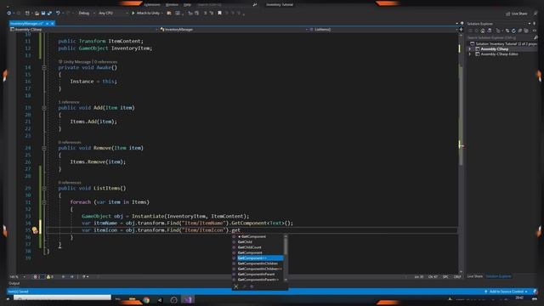Open the Debug configuration dropdown
Screen dimensions: 544x306
87,14
